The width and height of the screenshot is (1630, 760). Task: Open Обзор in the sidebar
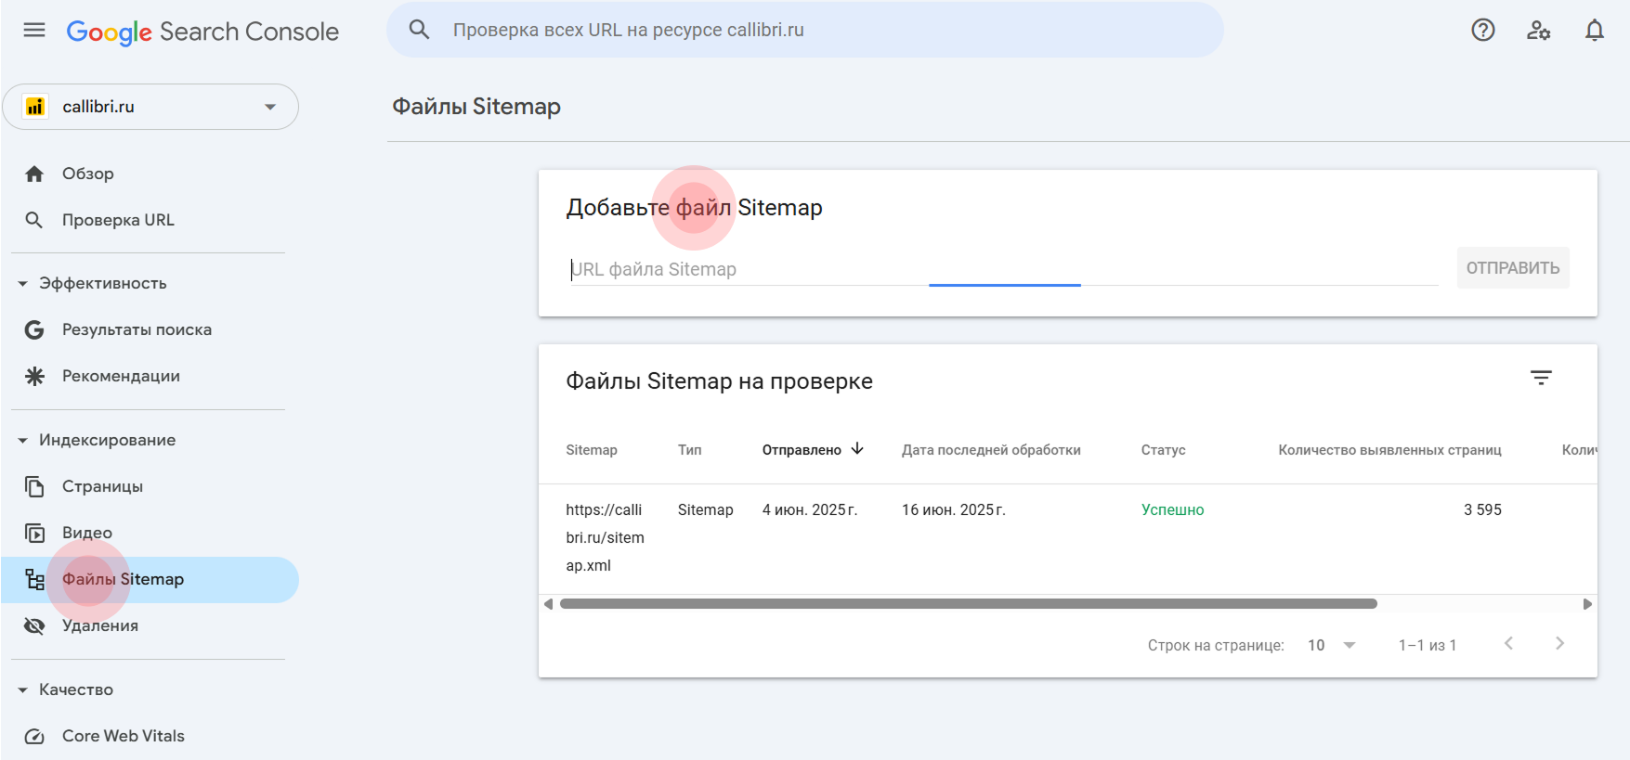(x=88, y=174)
